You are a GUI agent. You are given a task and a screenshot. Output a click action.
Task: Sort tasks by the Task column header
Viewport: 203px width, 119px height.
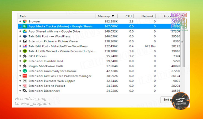(57, 16)
